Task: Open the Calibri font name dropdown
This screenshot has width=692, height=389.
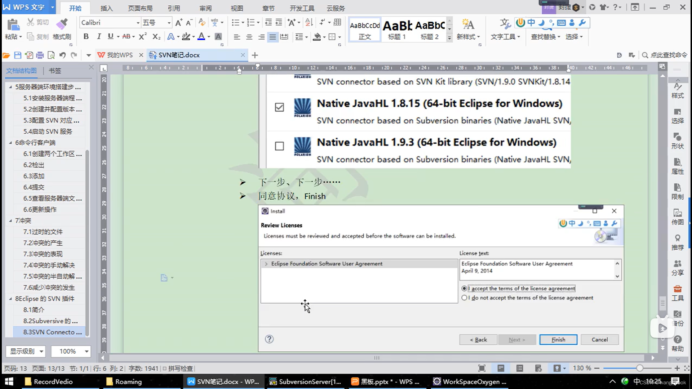Action: tap(138, 23)
